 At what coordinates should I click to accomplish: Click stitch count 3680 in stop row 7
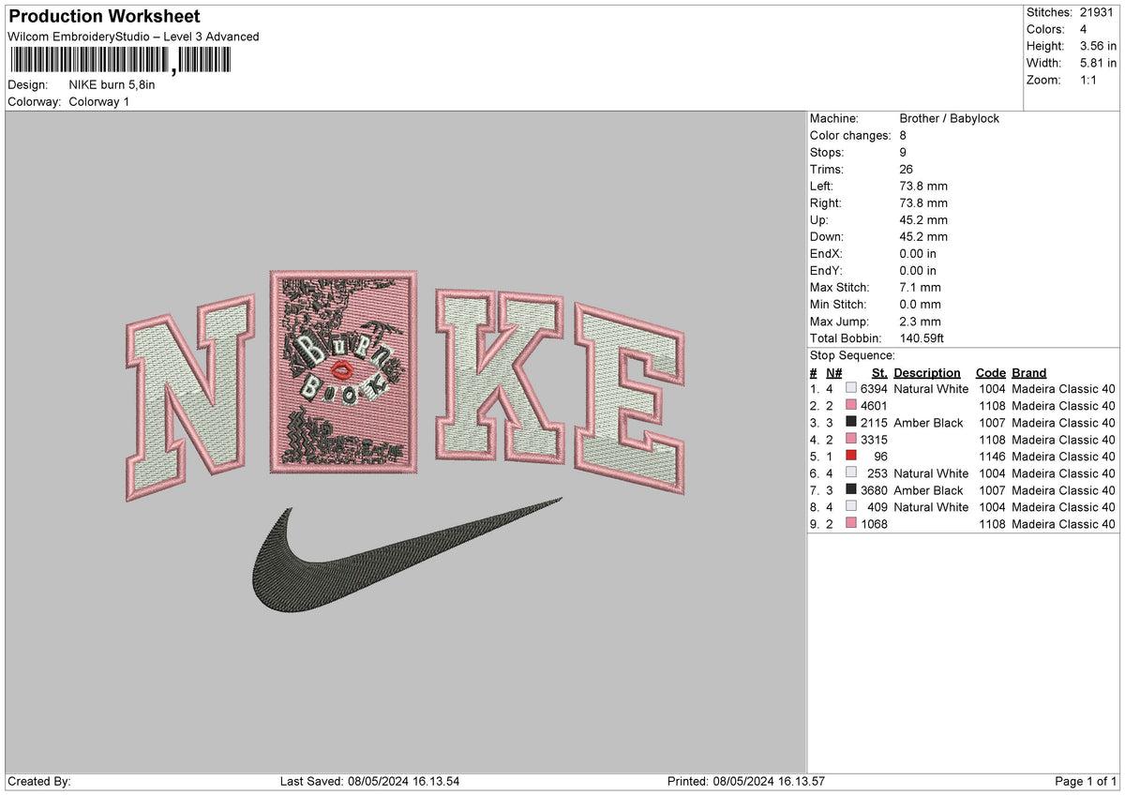(x=873, y=490)
